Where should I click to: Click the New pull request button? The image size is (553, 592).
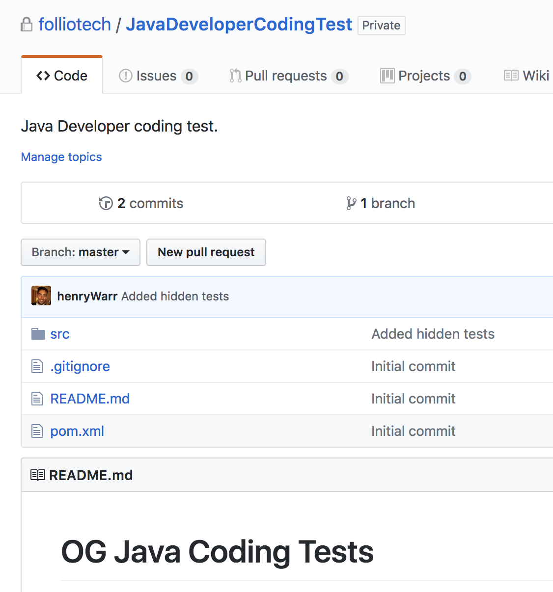pyautogui.click(x=206, y=252)
